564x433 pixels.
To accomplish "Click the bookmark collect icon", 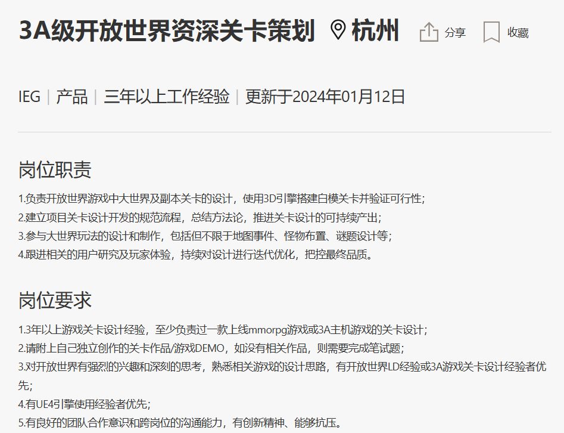I will coord(491,32).
